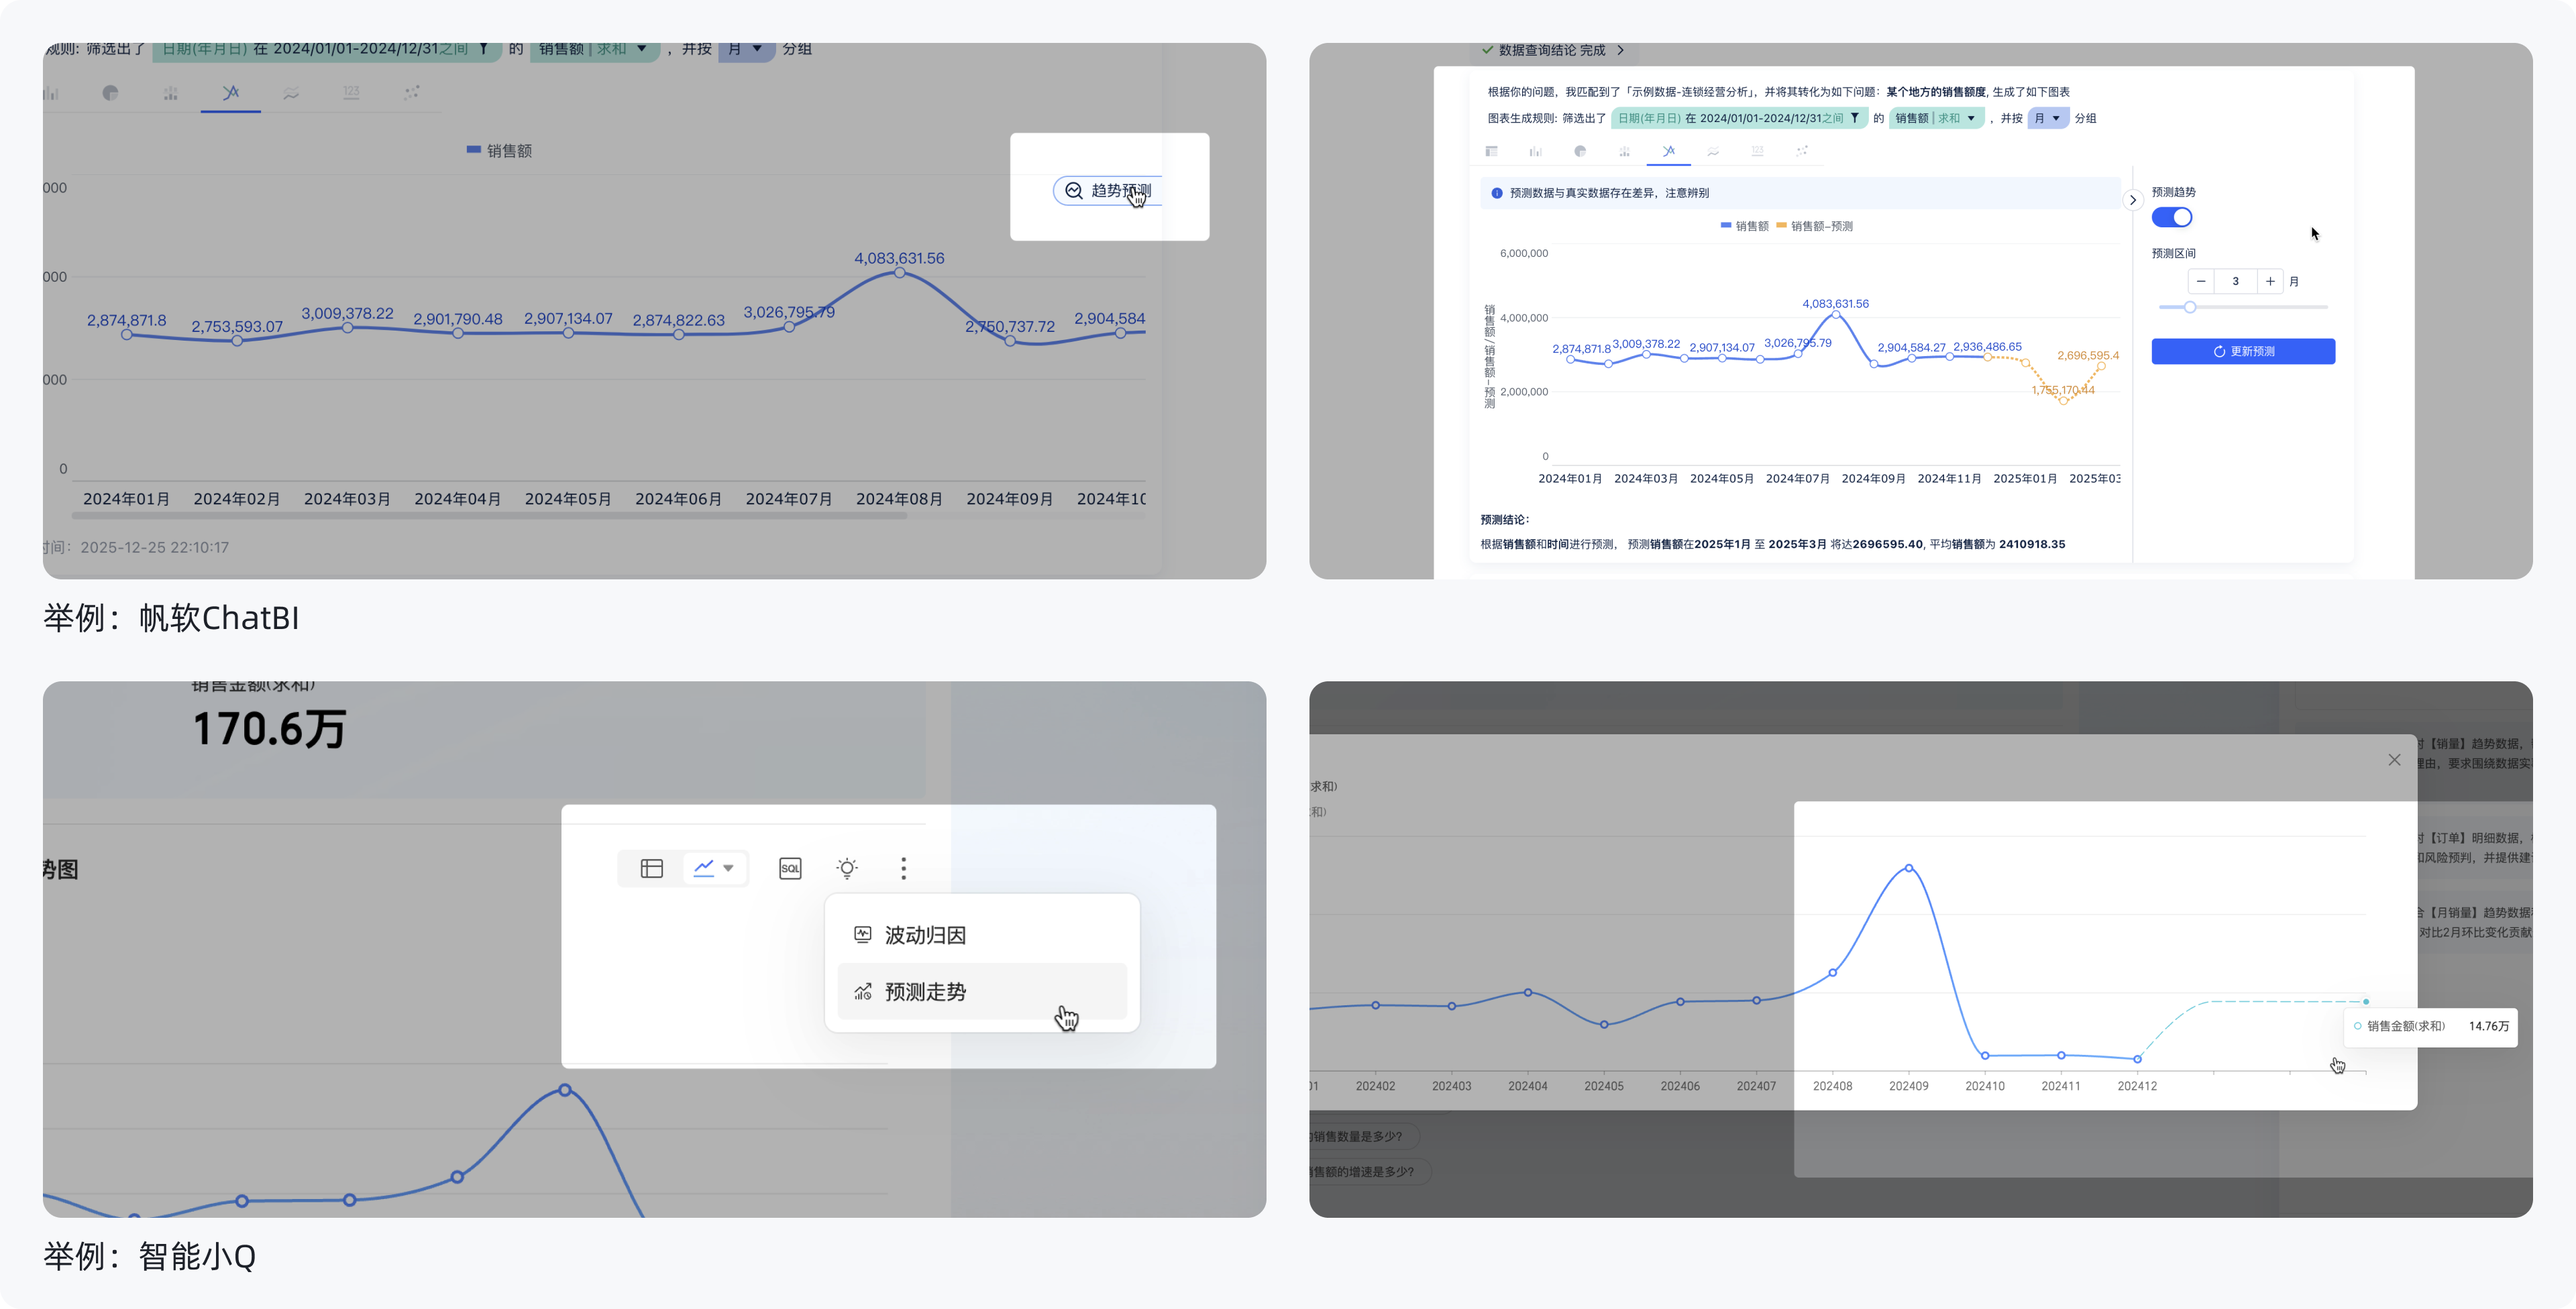
Task: Click the 预测区间 slider handle
Action: pyautogui.click(x=2190, y=307)
